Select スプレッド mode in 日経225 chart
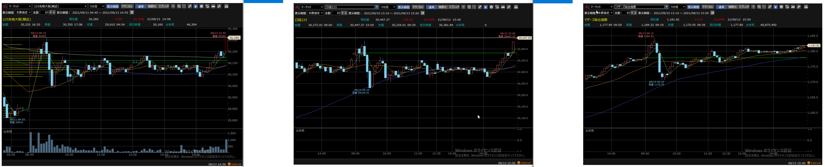Image resolution: width=825 pixels, height=167 pixels. [454, 7]
